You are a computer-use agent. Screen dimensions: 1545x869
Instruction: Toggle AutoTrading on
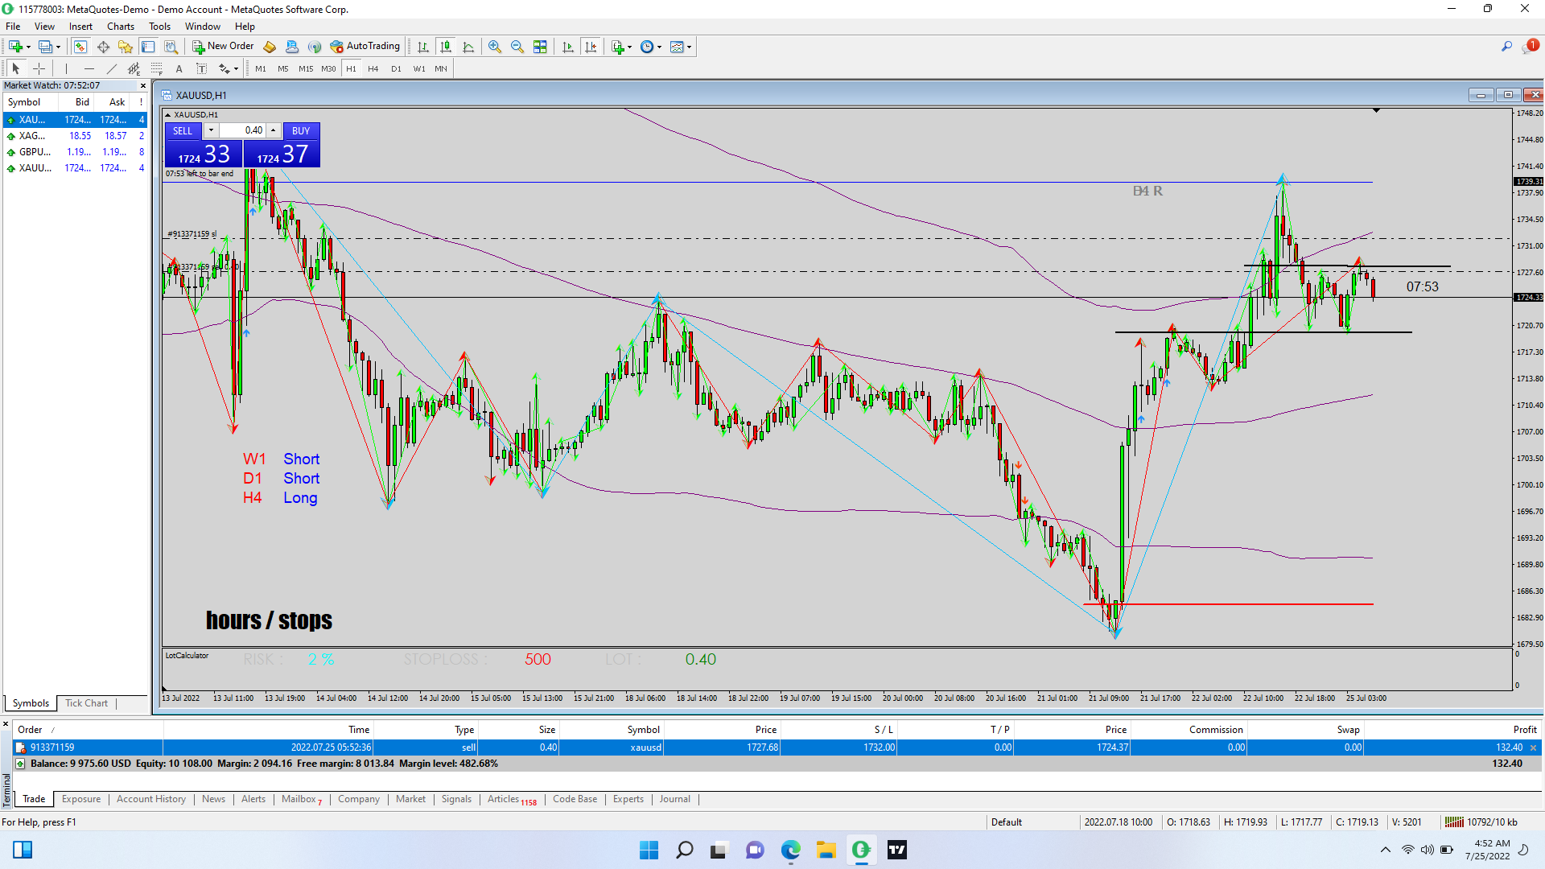tap(365, 47)
